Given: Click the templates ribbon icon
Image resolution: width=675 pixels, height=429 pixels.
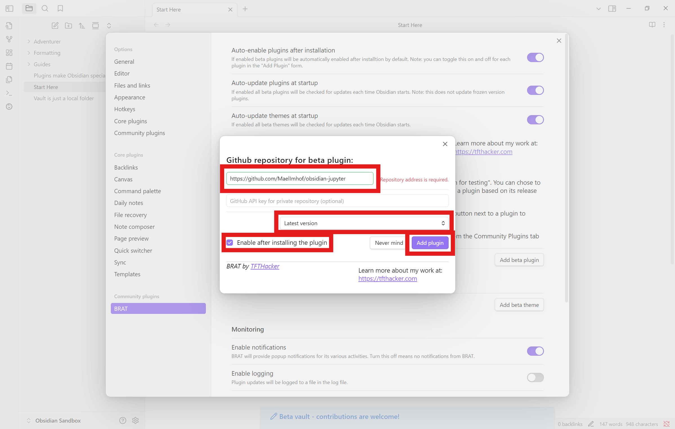Looking at the screenshot, I should 9,79.
